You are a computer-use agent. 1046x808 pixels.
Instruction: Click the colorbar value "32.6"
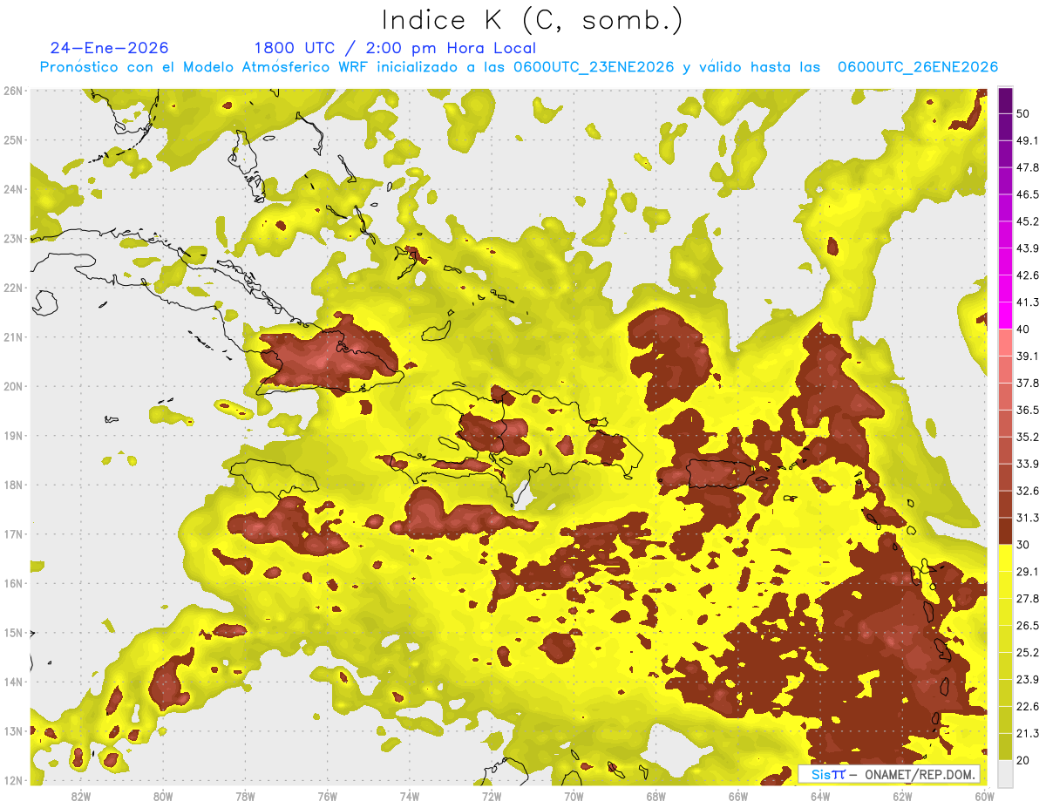(1027, 491)
